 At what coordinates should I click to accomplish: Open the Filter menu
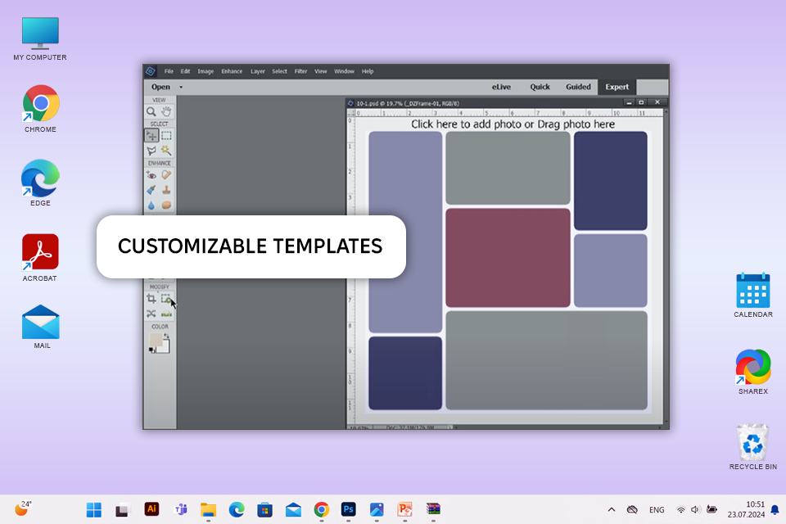pyautogui.click(x=300, y=71)
